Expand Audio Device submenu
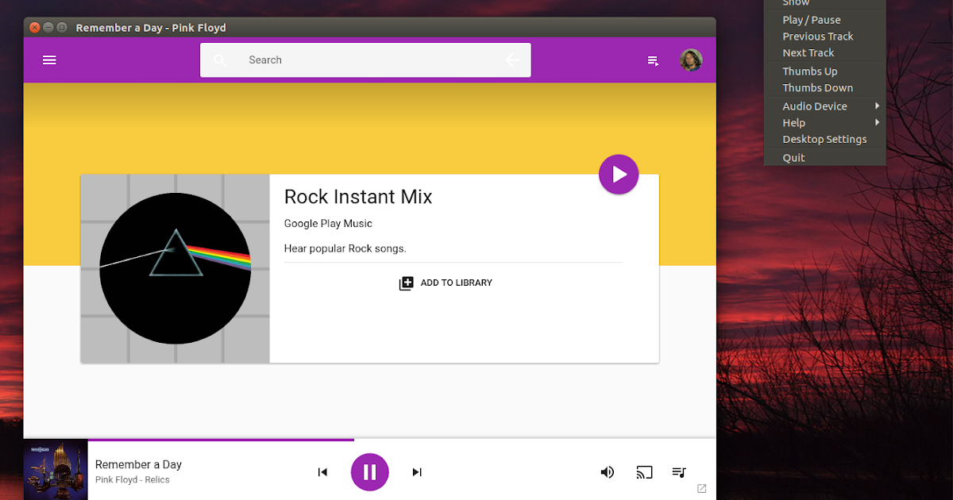This screenshot has height=500, width=953. click(824, 106)
